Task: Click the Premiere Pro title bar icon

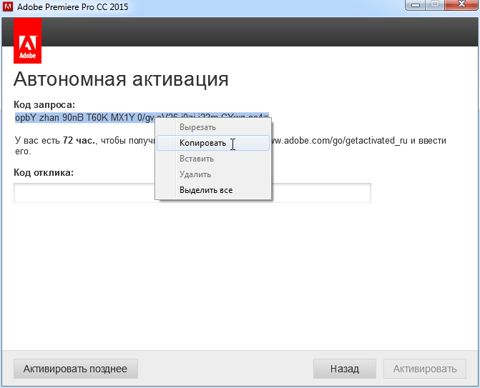Action: [8, 6]
